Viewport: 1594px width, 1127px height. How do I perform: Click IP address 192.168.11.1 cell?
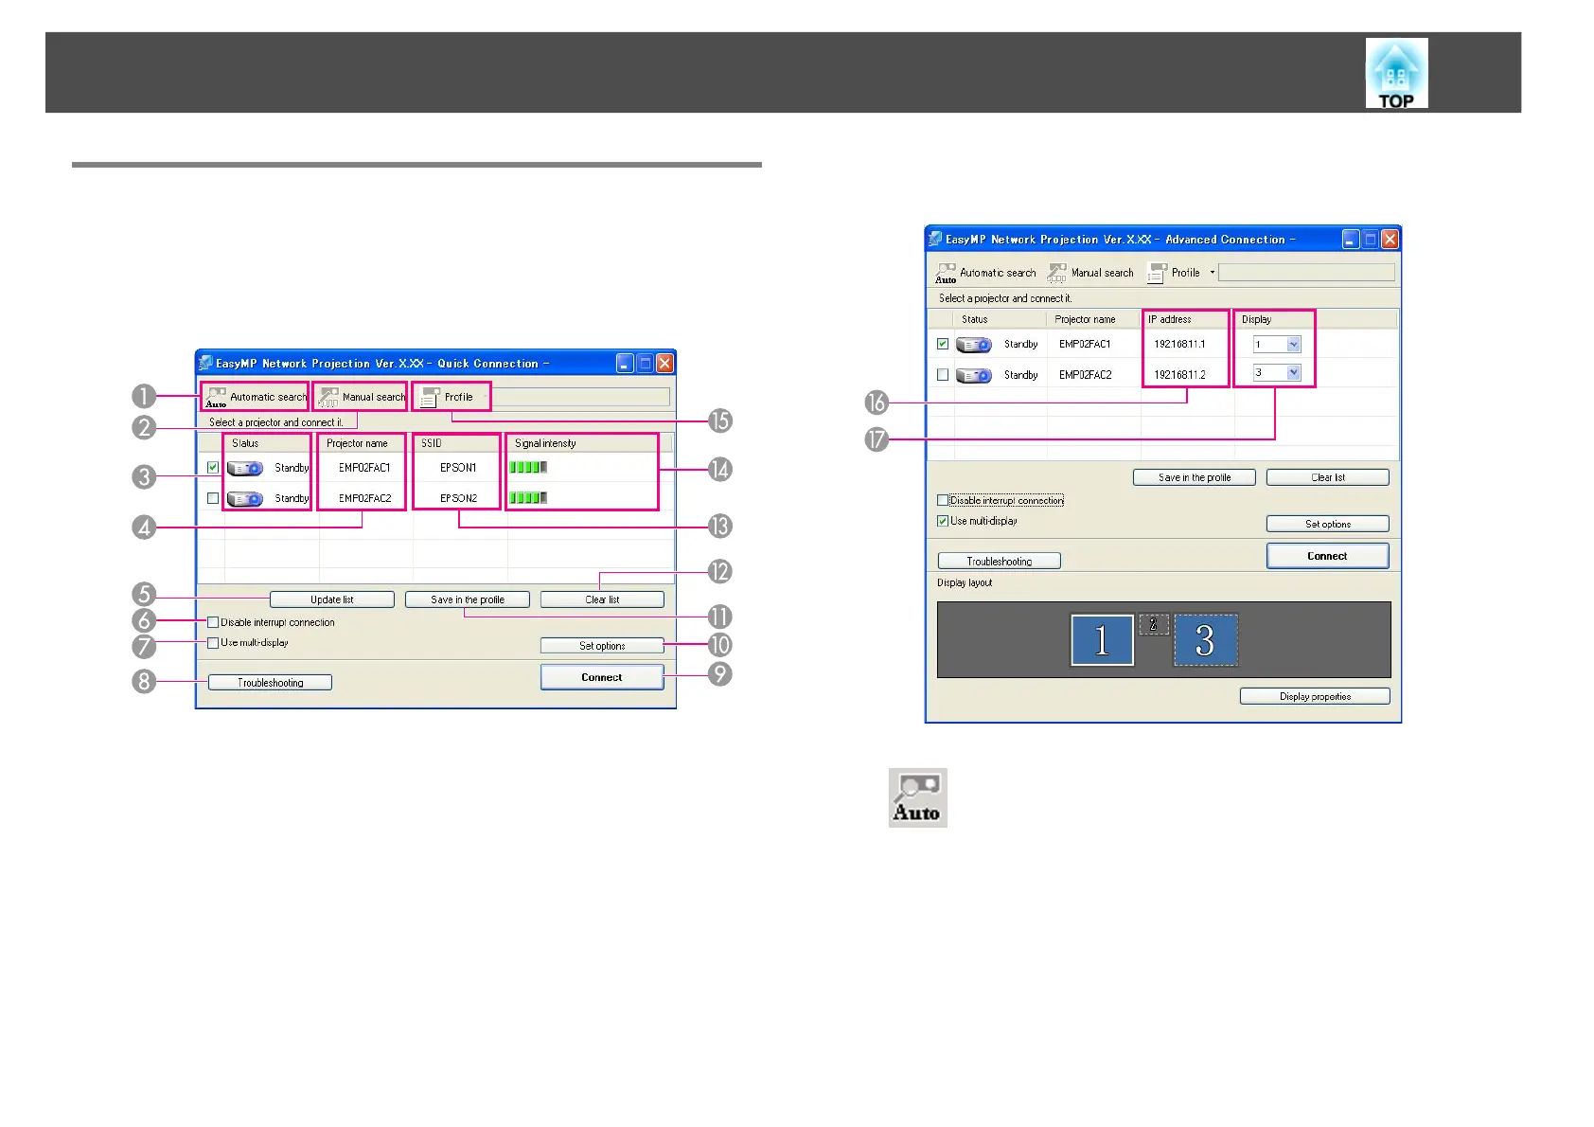(1179, 345)
